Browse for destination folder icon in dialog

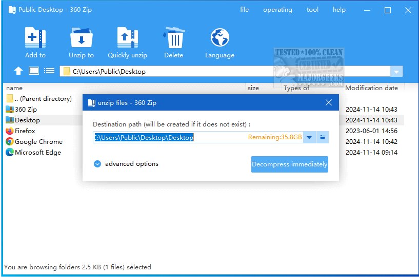pos(323,137)
